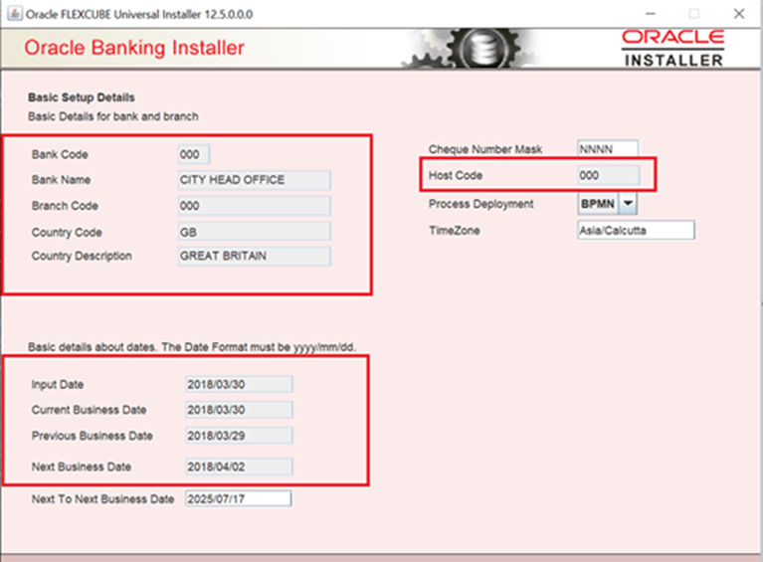Click the Next To Next Business Date field

pyautogui.click(x=239, y=498)
